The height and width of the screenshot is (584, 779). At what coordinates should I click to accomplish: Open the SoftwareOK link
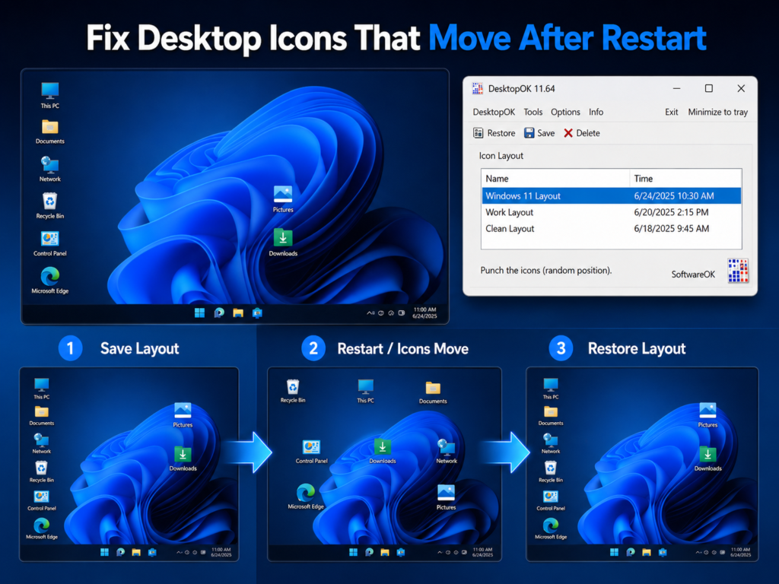[693, 275]
